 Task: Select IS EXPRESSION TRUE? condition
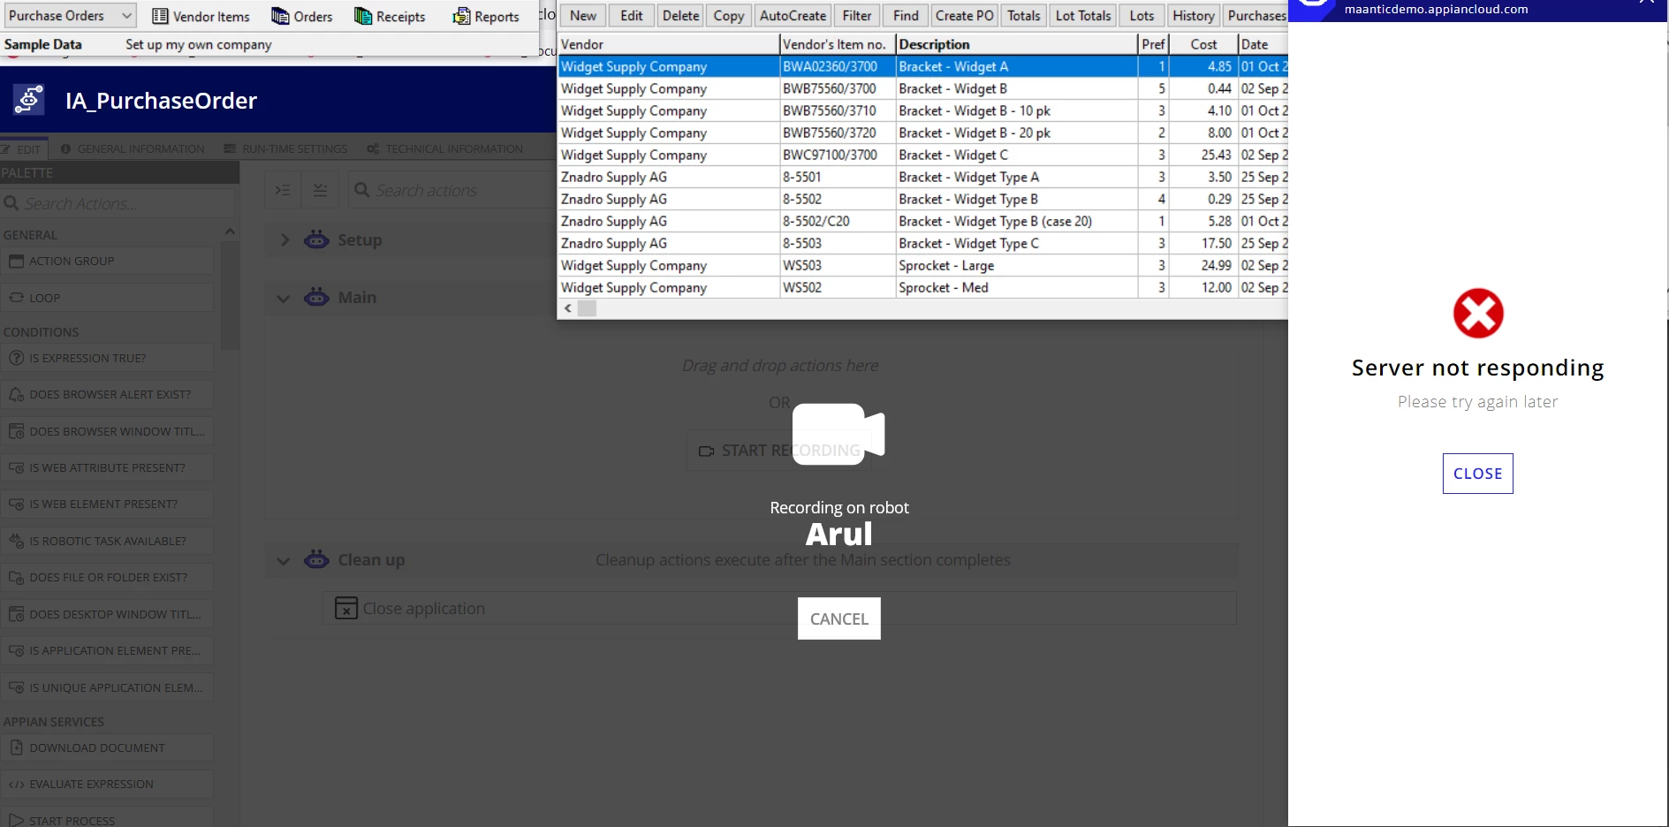click(x=107, y=358)
